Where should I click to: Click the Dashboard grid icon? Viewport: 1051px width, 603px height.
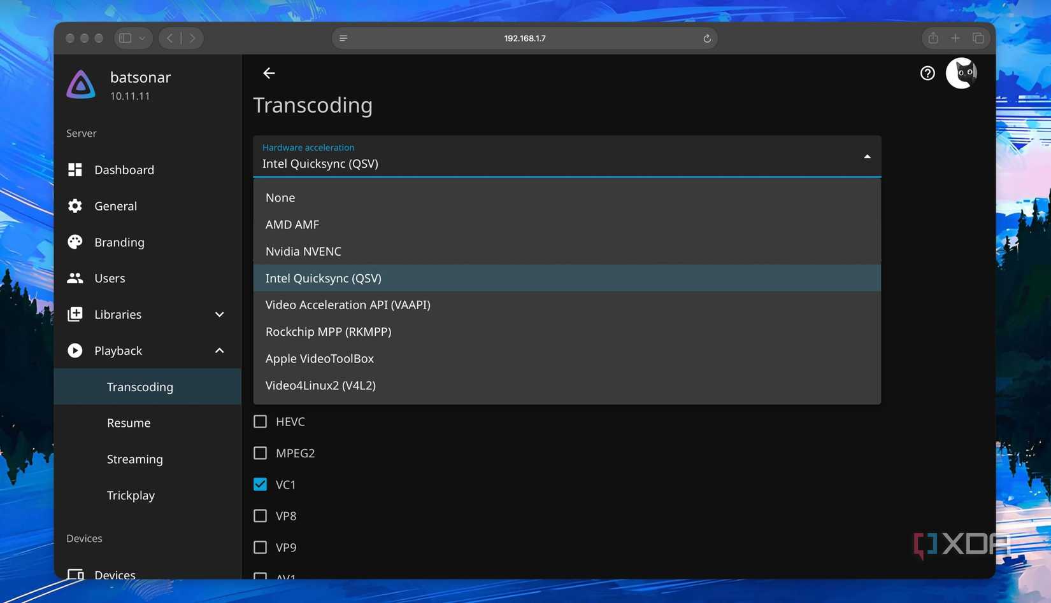click(75, 170)
